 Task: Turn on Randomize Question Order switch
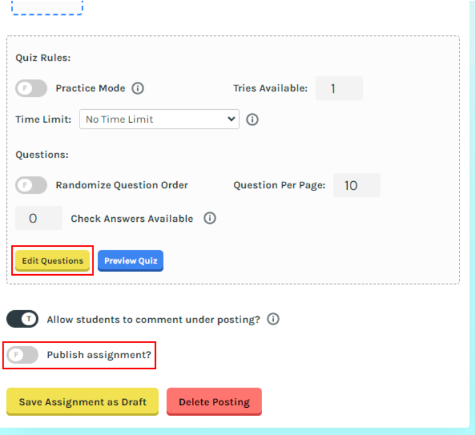[x=31, y=185]
